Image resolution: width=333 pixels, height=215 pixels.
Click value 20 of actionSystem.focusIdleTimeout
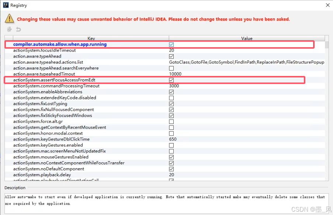(171, 51)
